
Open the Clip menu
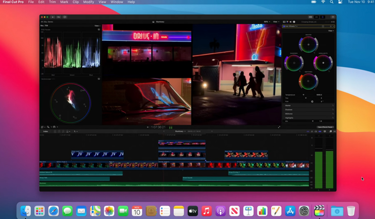(75, 2)
